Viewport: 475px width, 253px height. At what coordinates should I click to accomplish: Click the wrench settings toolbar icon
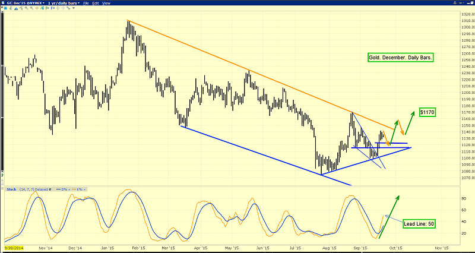[68, 8]
